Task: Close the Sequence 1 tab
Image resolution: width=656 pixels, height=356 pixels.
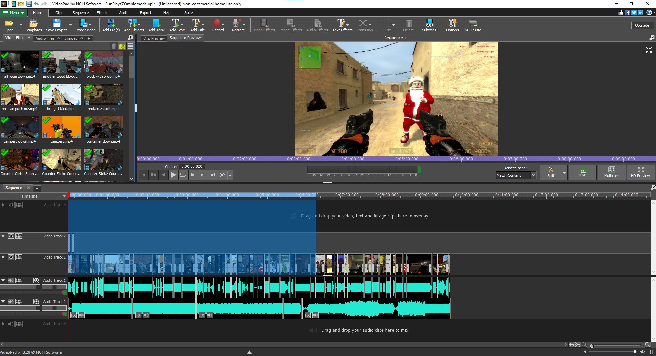Action: (x=29, y=188)
